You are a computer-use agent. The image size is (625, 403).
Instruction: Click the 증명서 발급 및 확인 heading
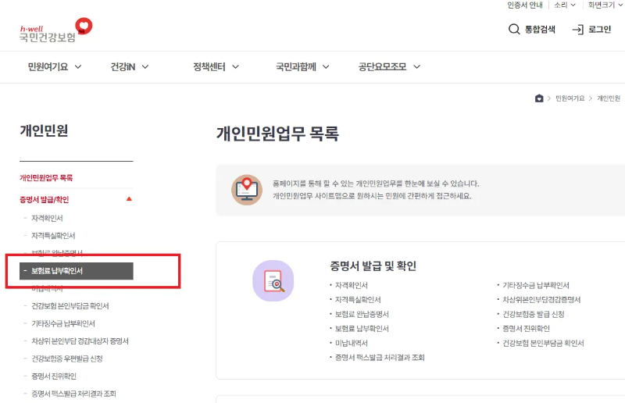click(373, 266)
